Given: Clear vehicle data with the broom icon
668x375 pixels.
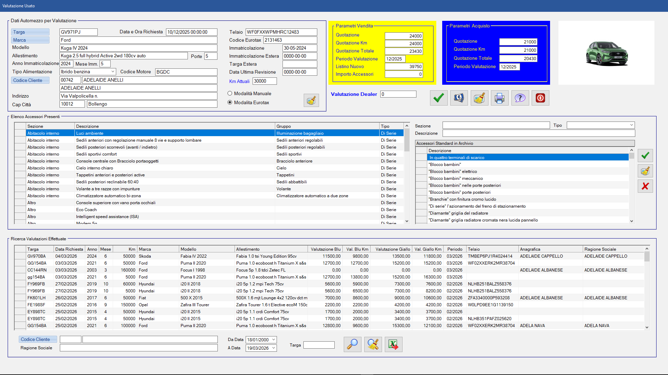Looking at the screenshot, I should tap(311, 101).
